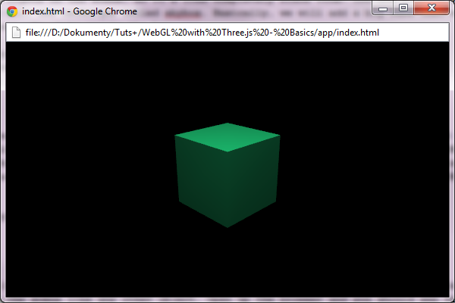
Task: Click the "index.html - Google Chrome" window title
Action: click(x=80, y=11)
